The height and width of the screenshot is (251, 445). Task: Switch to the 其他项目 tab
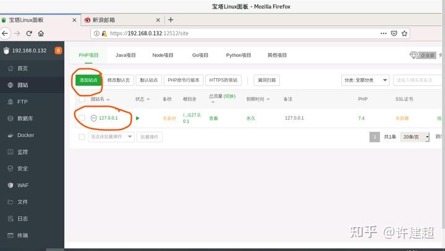[x=277, y=56]
